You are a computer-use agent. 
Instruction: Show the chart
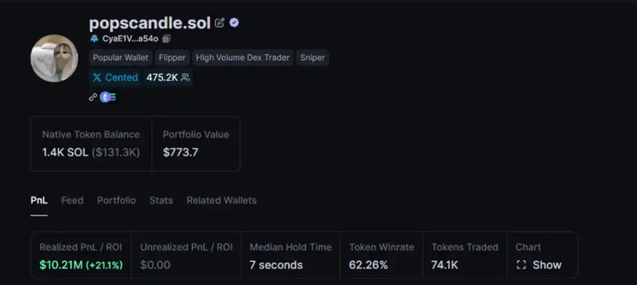[539, 264]
